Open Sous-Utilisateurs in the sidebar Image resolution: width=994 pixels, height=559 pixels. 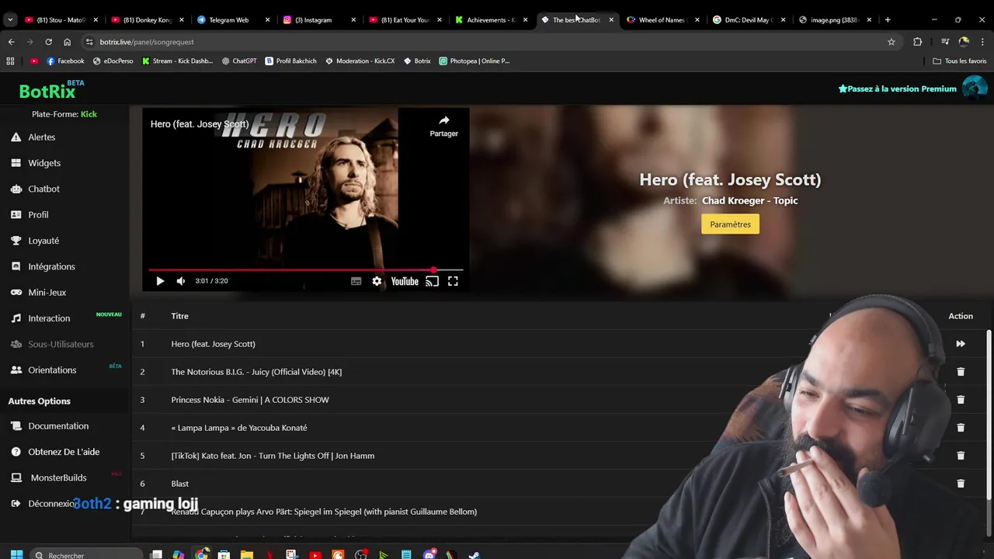tap(61, 344)
